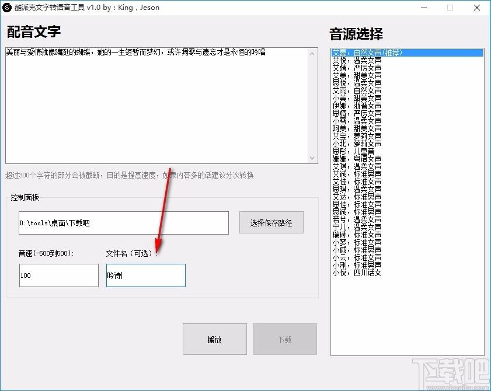
Task: Pick voice 小云,标准女声
Action: (x=407, y=257)
